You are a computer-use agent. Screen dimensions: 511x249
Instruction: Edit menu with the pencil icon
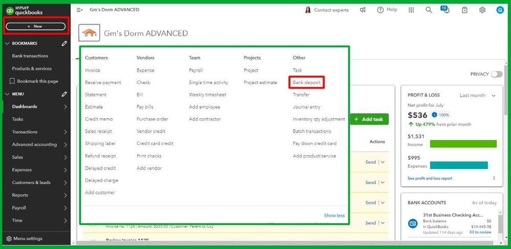[x=64, y=94]
